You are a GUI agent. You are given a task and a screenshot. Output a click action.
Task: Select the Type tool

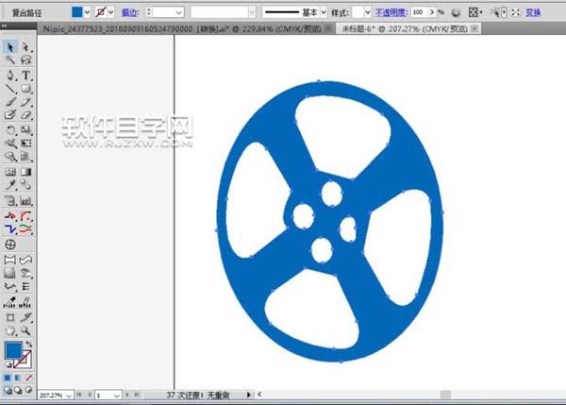click(25, 76)
